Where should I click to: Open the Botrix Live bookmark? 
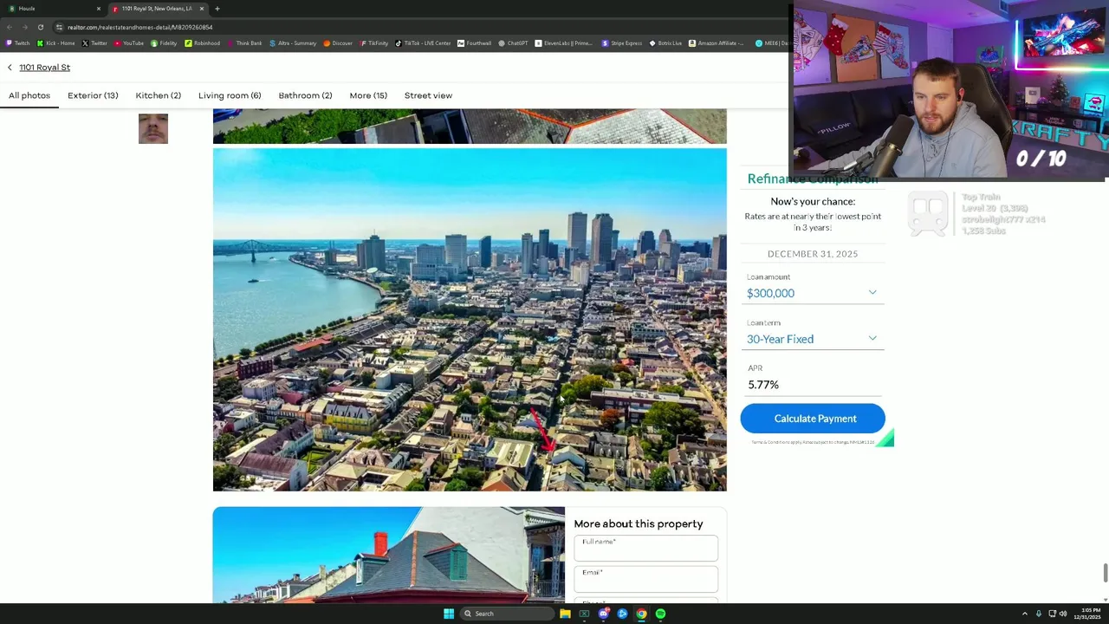665,43
